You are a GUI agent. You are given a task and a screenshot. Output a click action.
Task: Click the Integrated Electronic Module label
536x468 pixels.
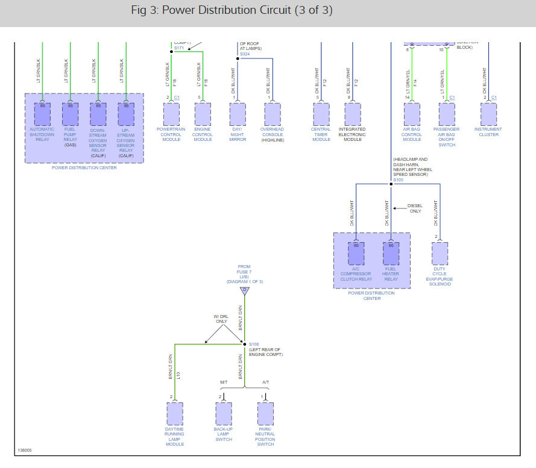pyautogui.click(x=353, y=134)
